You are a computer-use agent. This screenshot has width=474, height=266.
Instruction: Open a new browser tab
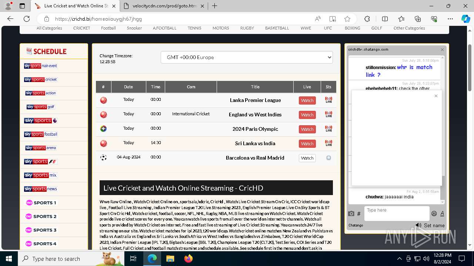click(x=214, y=6)
